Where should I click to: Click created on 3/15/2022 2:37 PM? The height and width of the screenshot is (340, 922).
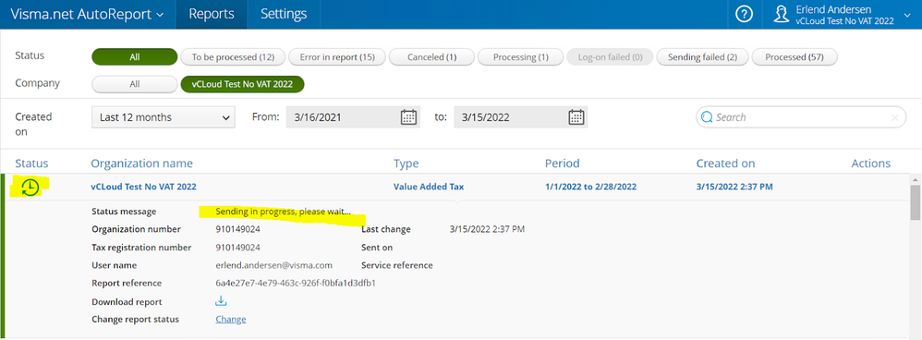click(734, 187)
